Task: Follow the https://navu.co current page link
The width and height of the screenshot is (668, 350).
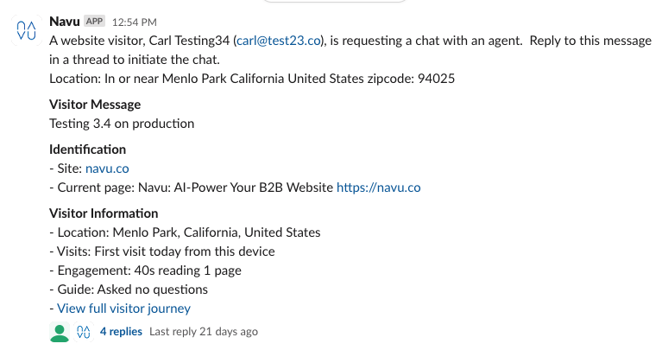Action: coord(378,188)
